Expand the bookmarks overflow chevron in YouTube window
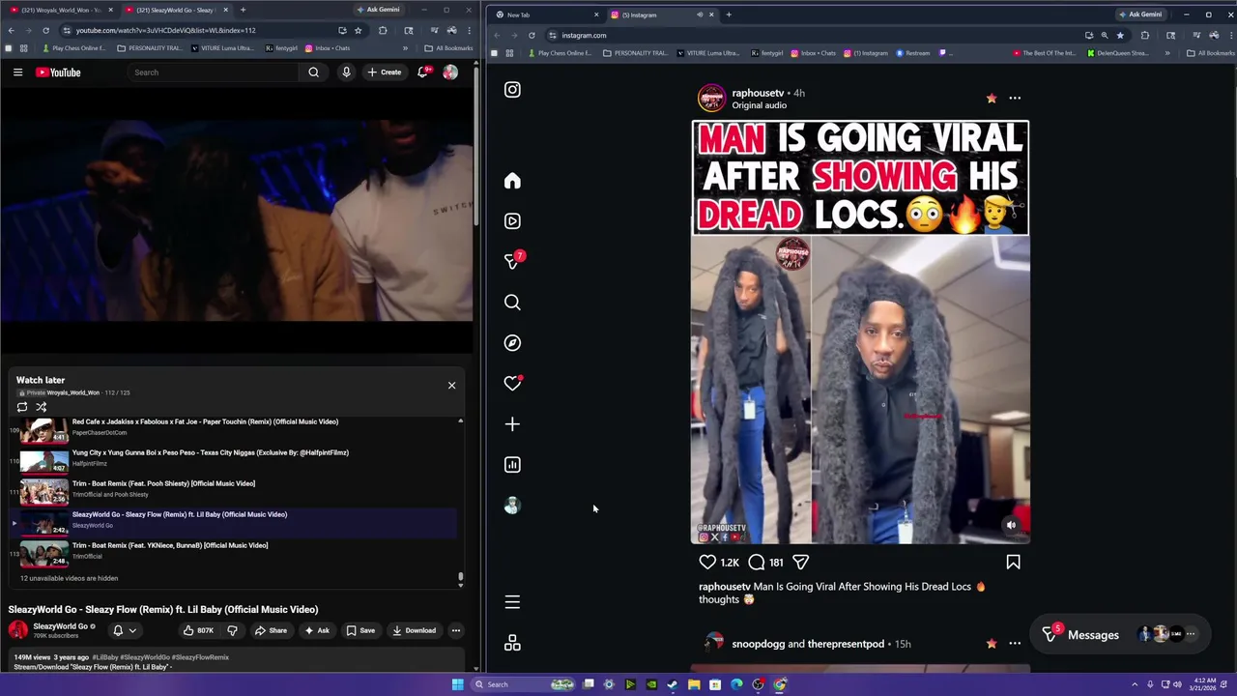The image size is (1237, 696). pyautogui.click(x=405, y=48)
